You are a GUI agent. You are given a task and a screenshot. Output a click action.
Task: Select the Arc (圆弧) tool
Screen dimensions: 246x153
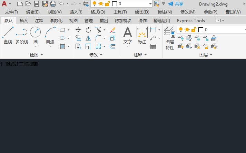pyautogui.click(x=50, y=34)
